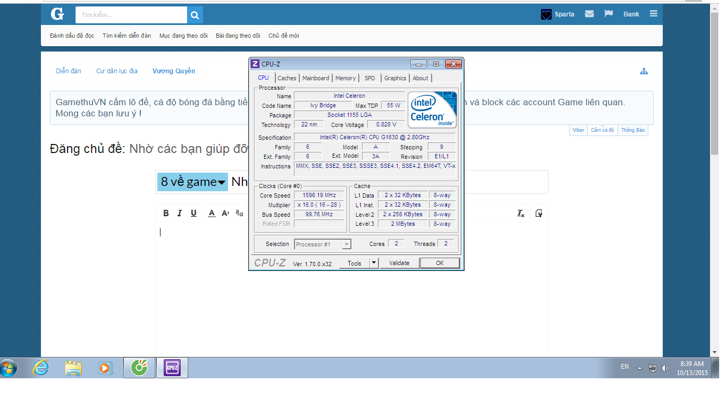
Task: Click the 'Ivy Bridge' code name field
Action: (x=323, y=105)
